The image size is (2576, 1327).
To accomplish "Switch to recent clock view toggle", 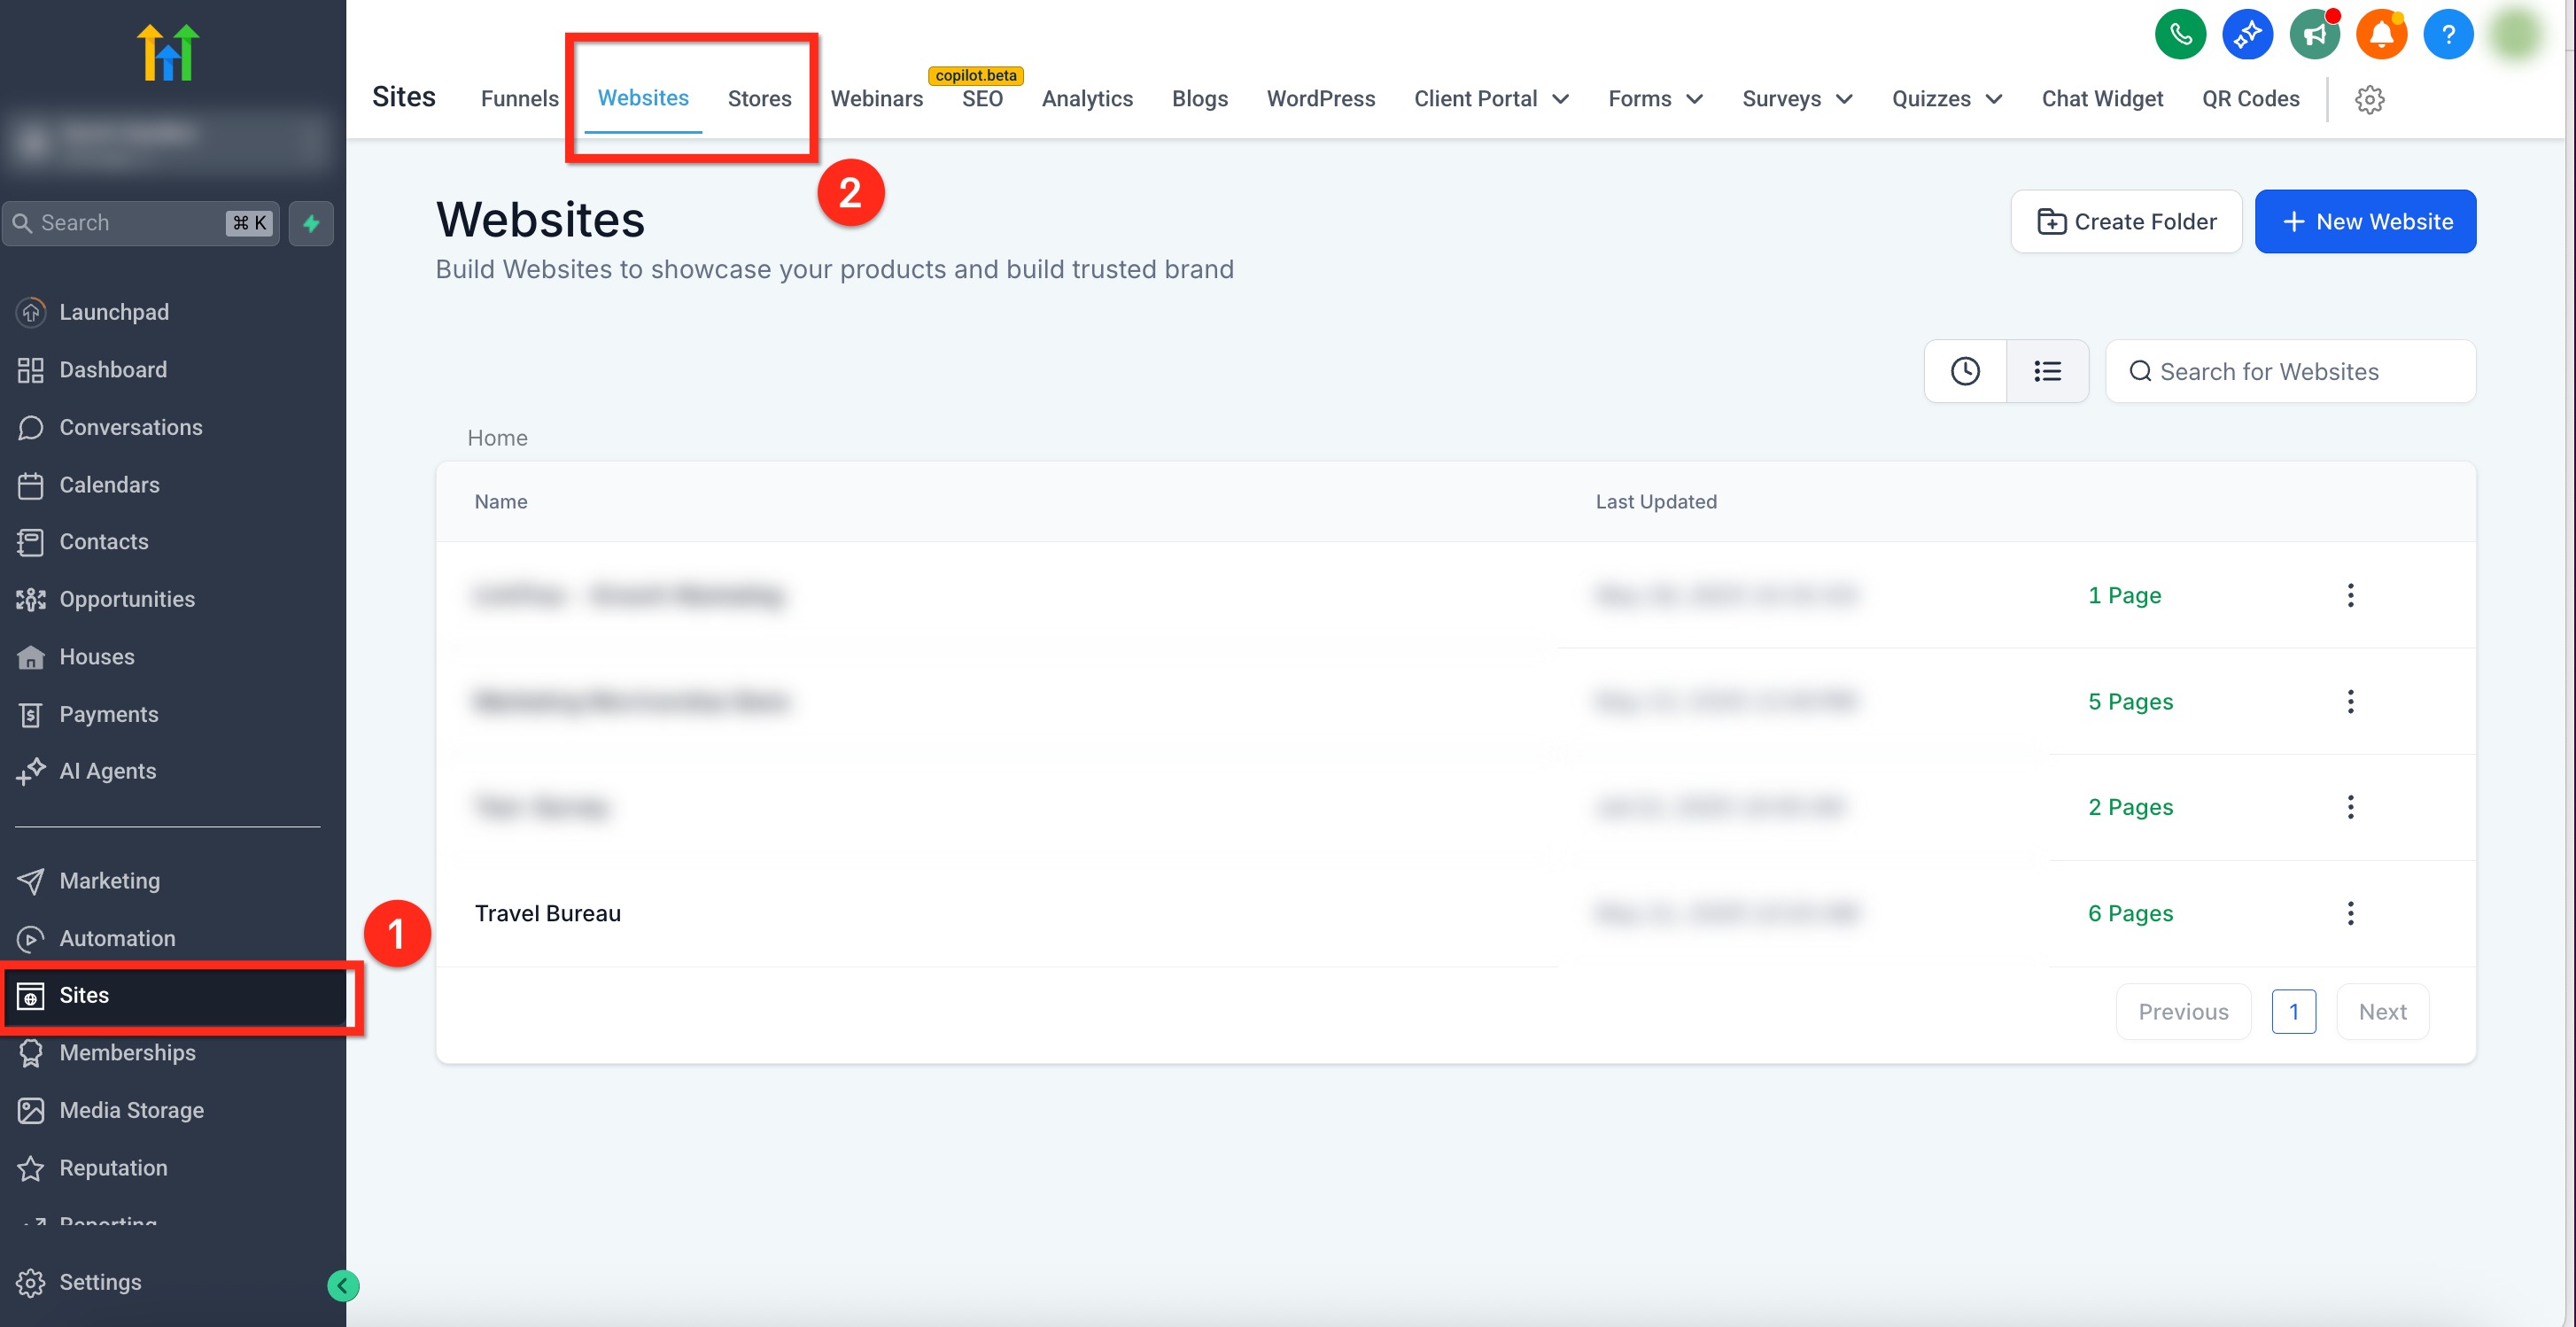I will click(x=1965, y=371).
